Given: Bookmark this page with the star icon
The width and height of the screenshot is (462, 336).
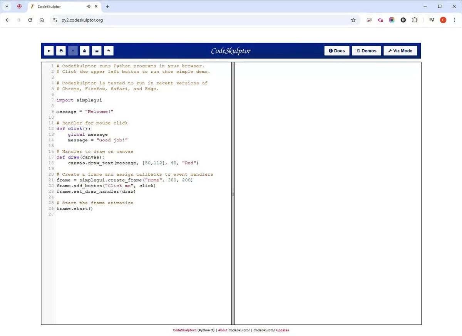Looking at the screenshot, I should [353, 20].
